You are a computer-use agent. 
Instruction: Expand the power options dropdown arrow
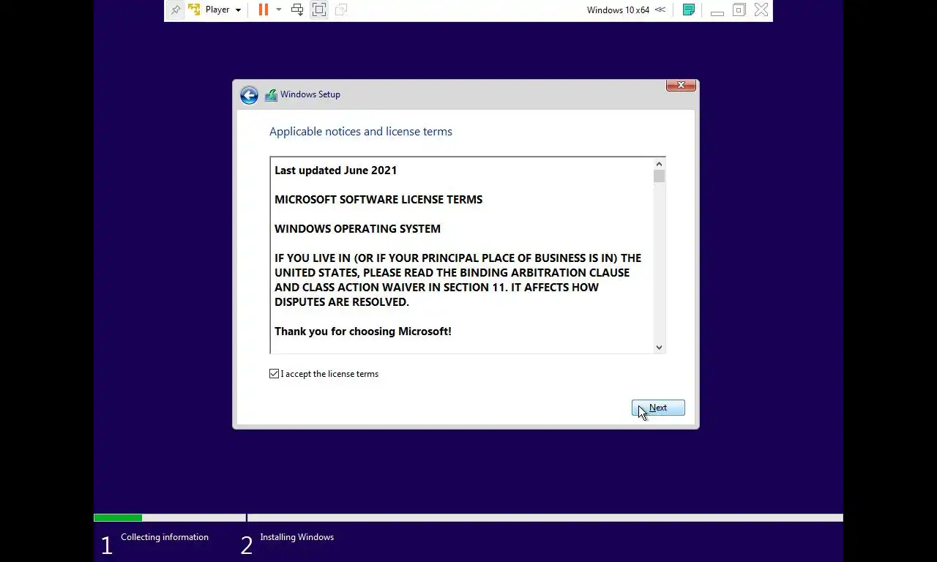point(278,10)
